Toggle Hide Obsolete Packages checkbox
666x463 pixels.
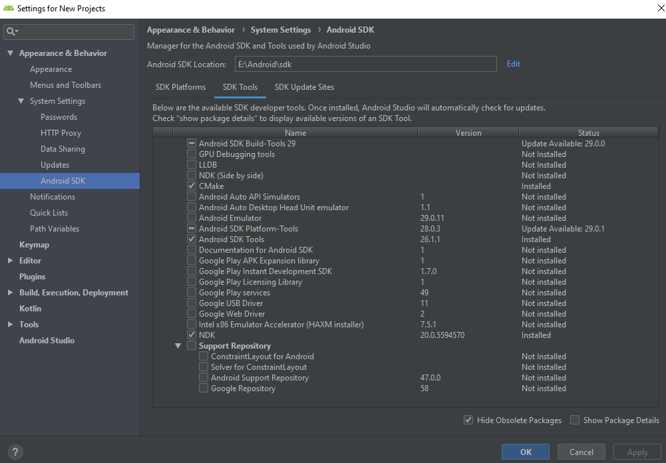tap(468, 420)
